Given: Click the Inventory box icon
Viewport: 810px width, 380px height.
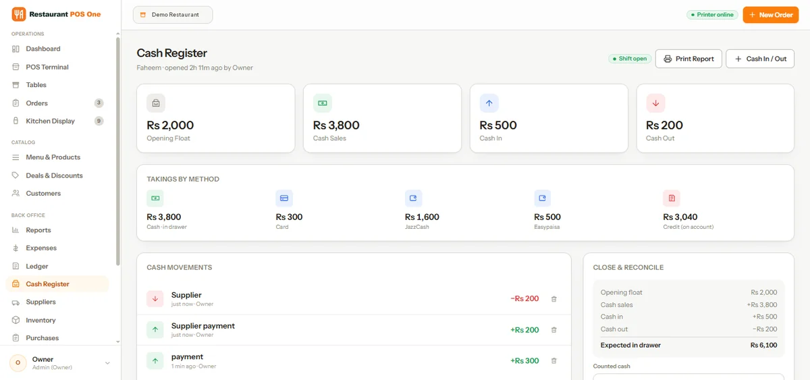Looking at the screenshot, I should pos(16,321).
